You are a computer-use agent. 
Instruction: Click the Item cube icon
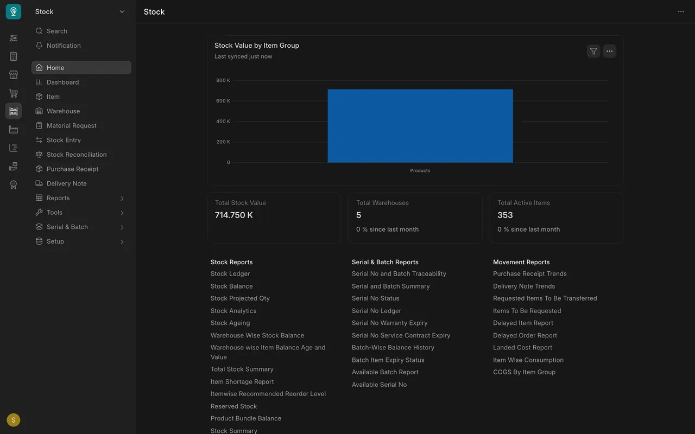(x=39, y=97)
